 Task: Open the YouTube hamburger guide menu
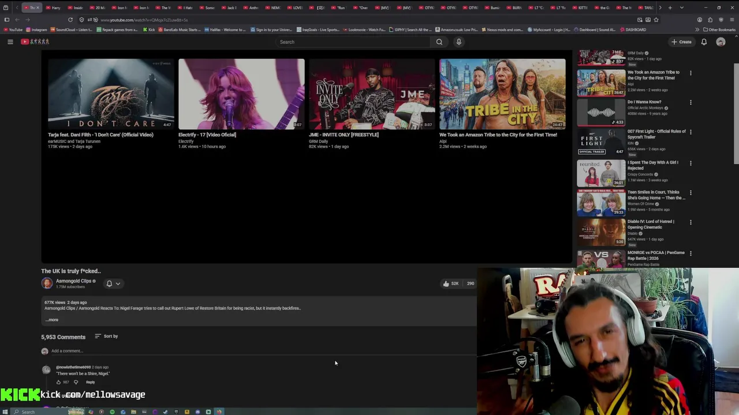(x=10, y=41)
